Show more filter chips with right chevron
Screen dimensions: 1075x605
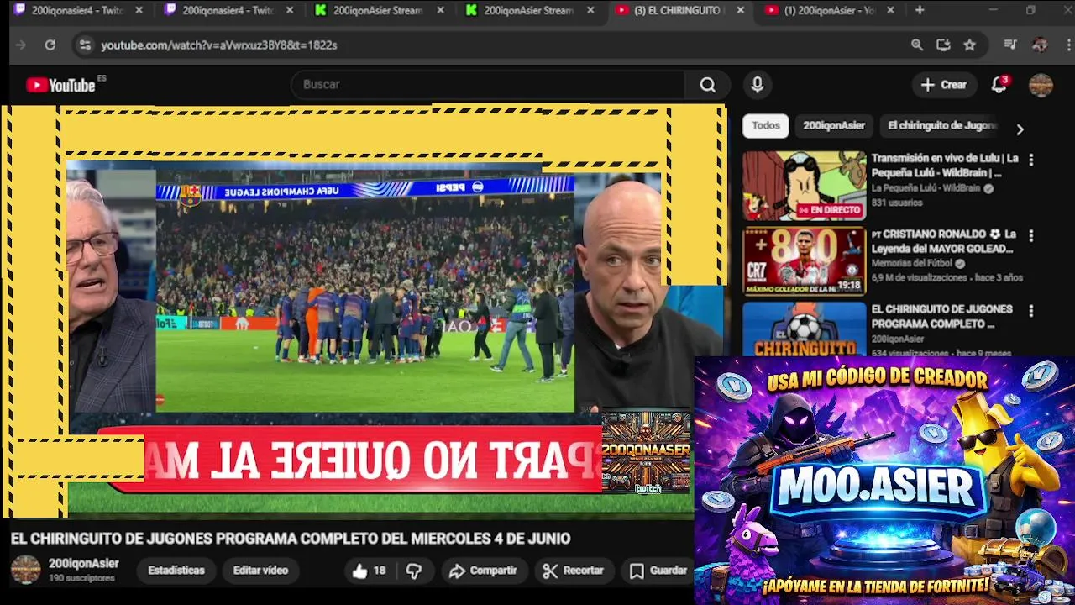tap(1020, 129)
